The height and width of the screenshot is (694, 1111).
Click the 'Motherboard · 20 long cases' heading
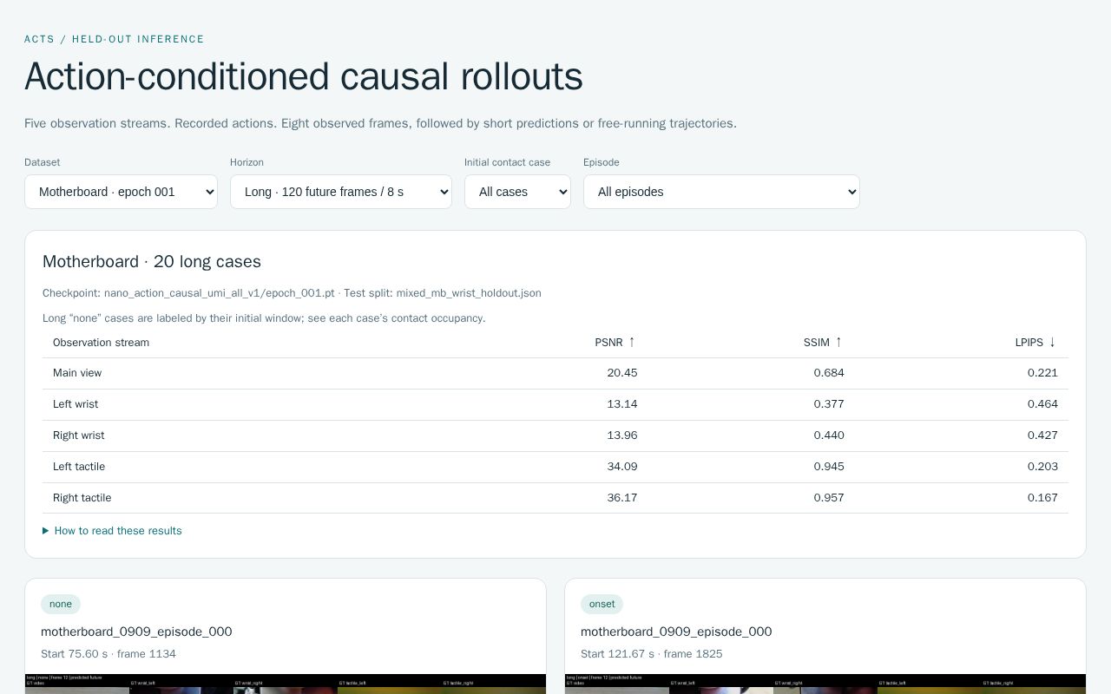pyautogui.click(x=152, y=262)
